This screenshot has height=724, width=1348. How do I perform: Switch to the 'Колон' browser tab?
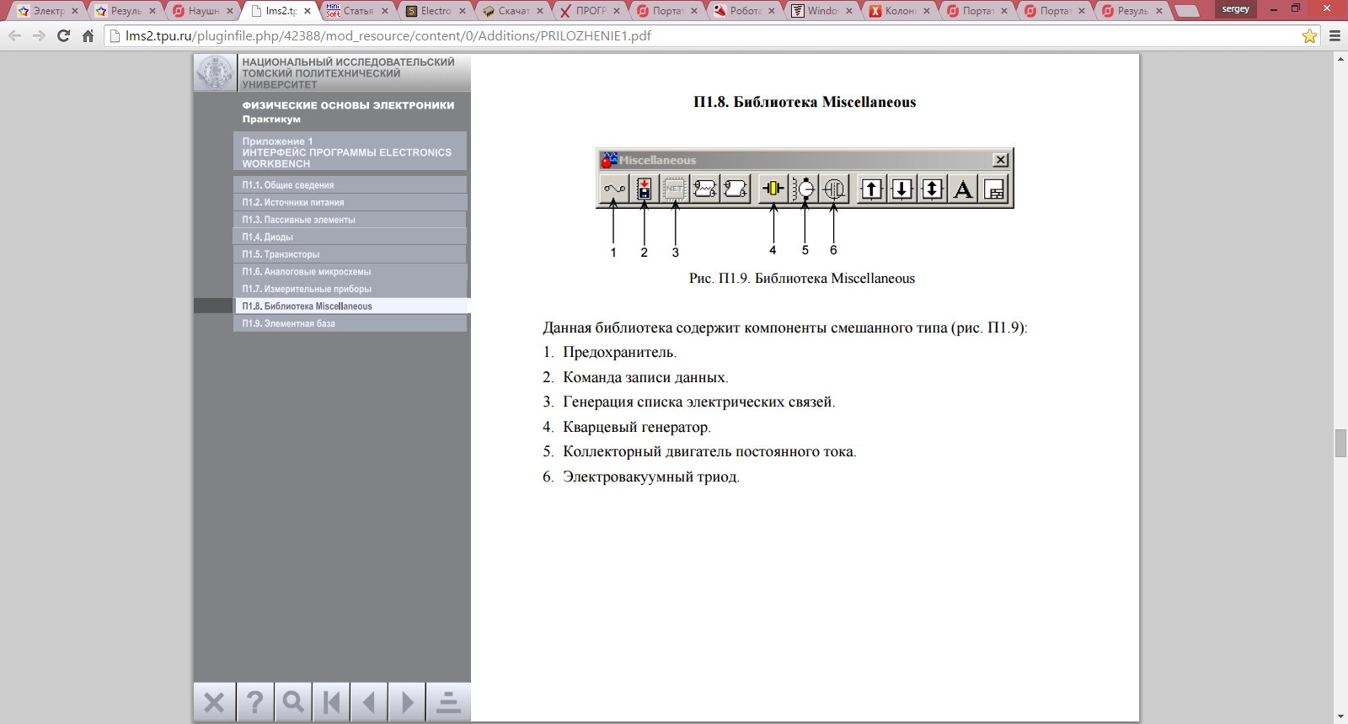(901, 11)
